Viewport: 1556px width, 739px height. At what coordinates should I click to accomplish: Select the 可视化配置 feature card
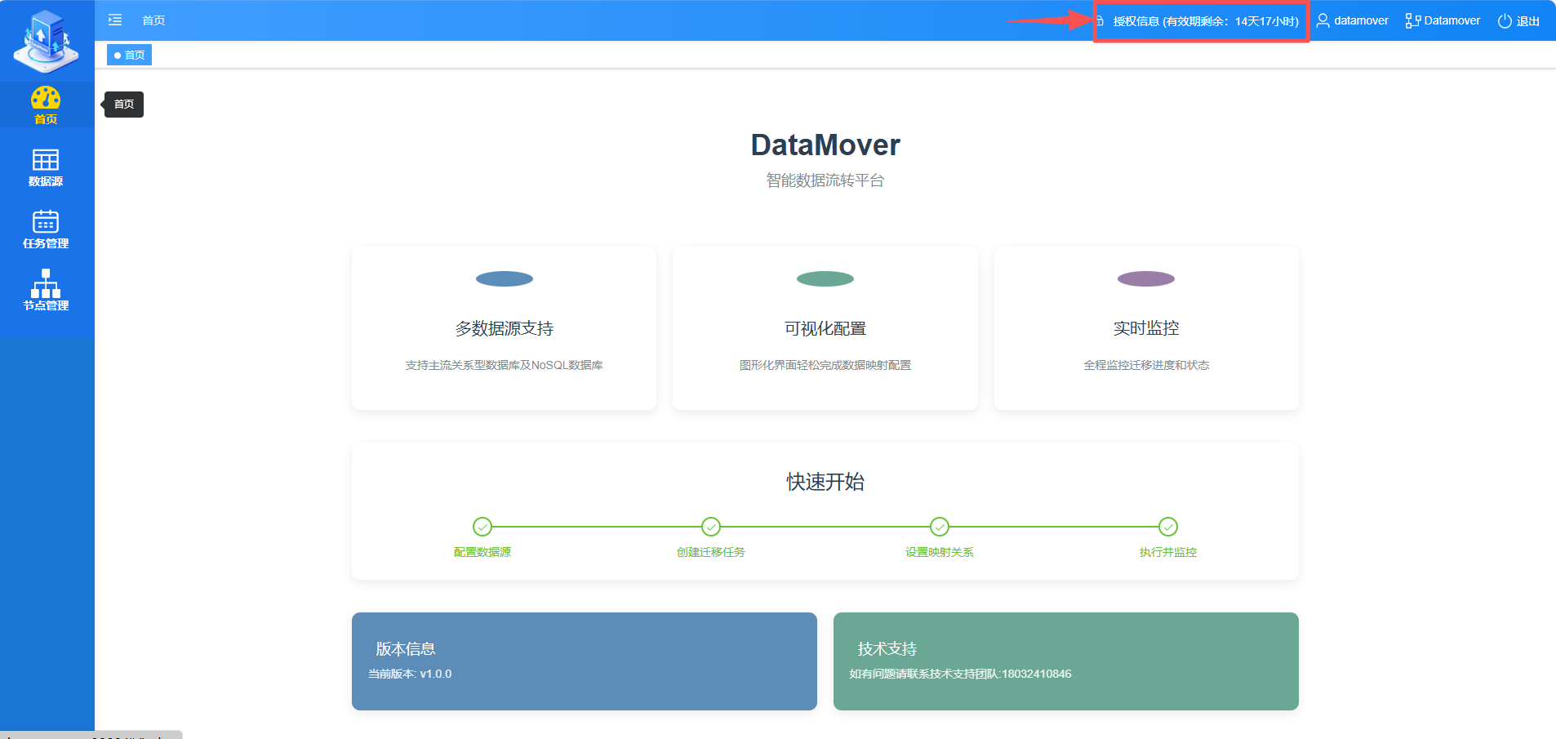tap(825, 328)
